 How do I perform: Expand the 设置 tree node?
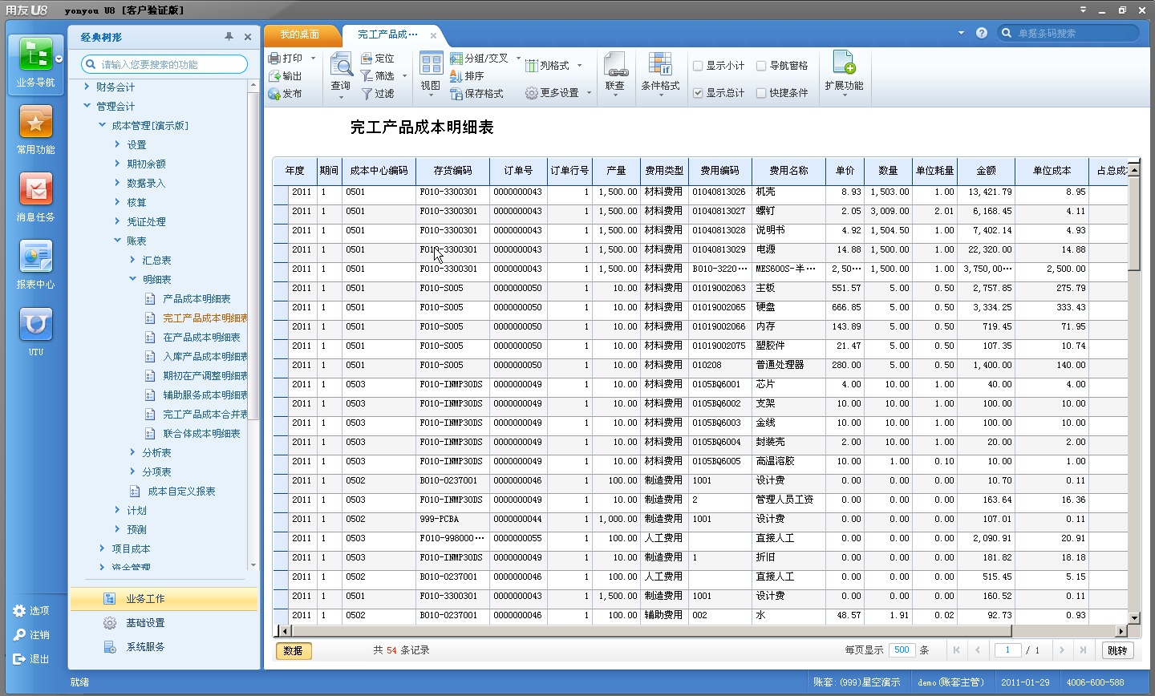click(x=117, y=144)
